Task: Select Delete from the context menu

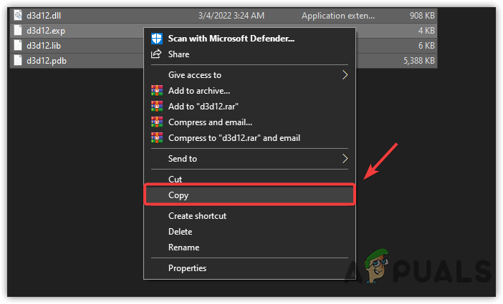Action: point(249,232)
